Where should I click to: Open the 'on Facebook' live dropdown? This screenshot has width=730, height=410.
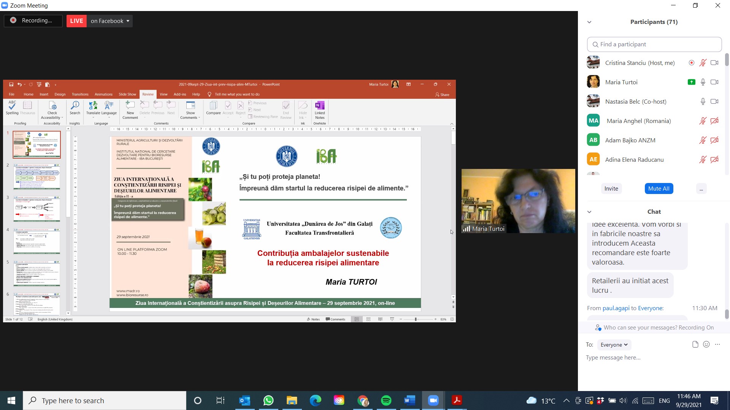tap(110, 21)
